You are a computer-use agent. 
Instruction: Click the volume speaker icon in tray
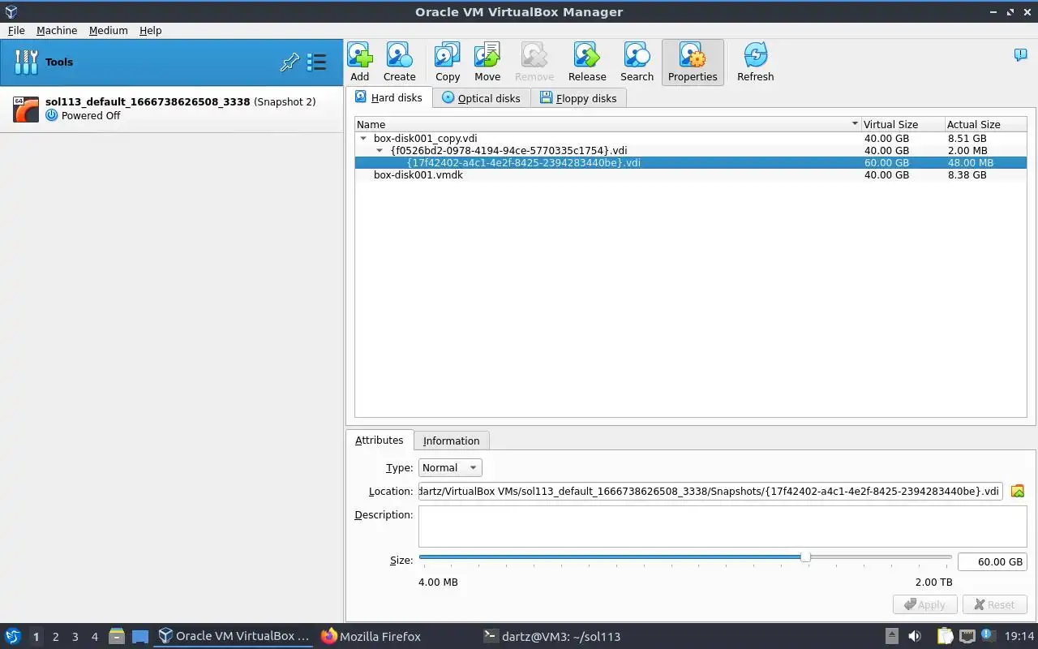[914, 636]
